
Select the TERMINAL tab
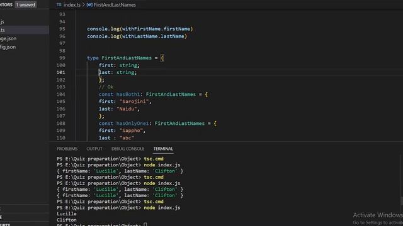tap(163, 149)
